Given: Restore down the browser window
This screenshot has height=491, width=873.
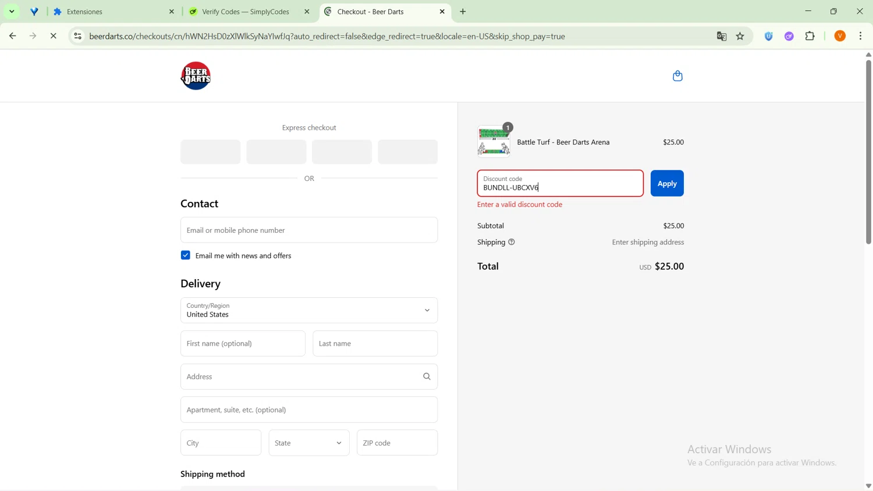Looking at the screenshot, I should click(834, 11).
